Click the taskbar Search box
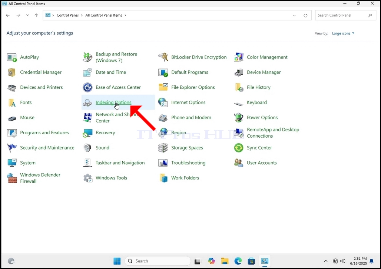This screenshot has height=269, width=381. coord(158,261)
